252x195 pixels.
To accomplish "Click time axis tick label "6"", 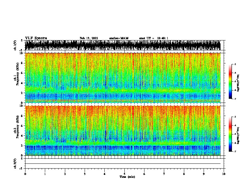I will click(144, 174).
